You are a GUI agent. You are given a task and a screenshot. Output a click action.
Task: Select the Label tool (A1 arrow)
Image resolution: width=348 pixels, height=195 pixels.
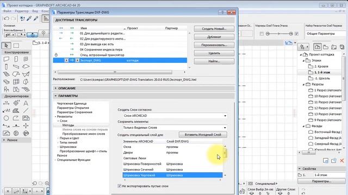pyautogui.click(x=6, y=110)
